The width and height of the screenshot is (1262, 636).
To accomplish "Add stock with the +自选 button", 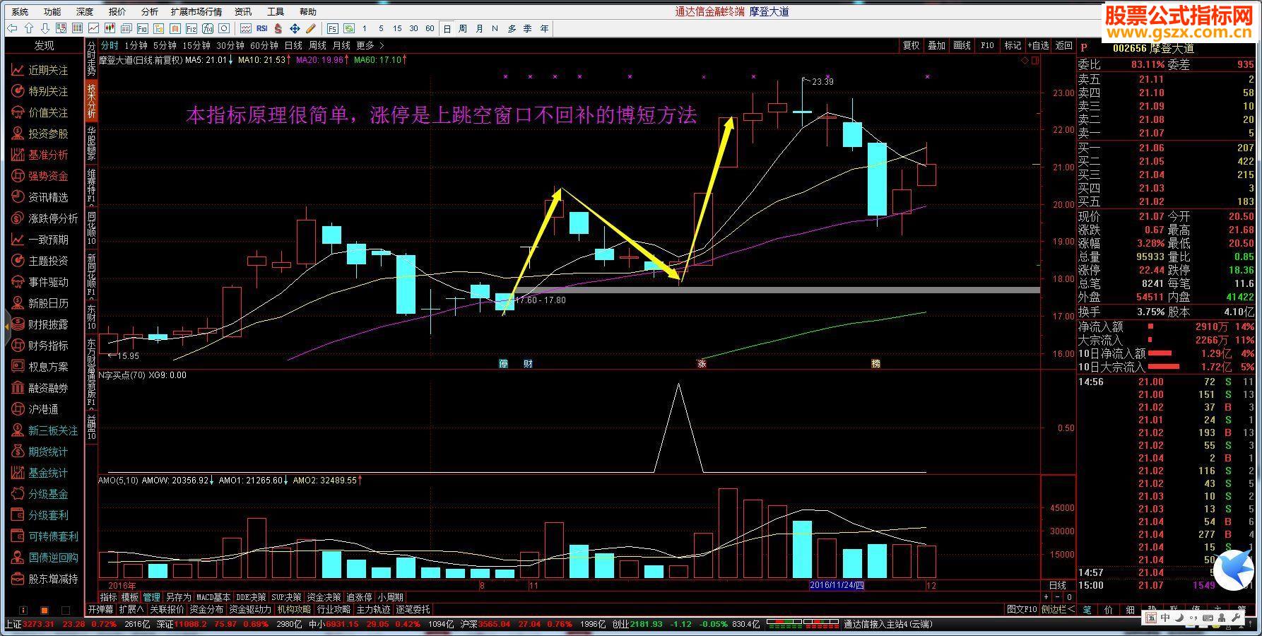I will click(x=1039, y=45).
